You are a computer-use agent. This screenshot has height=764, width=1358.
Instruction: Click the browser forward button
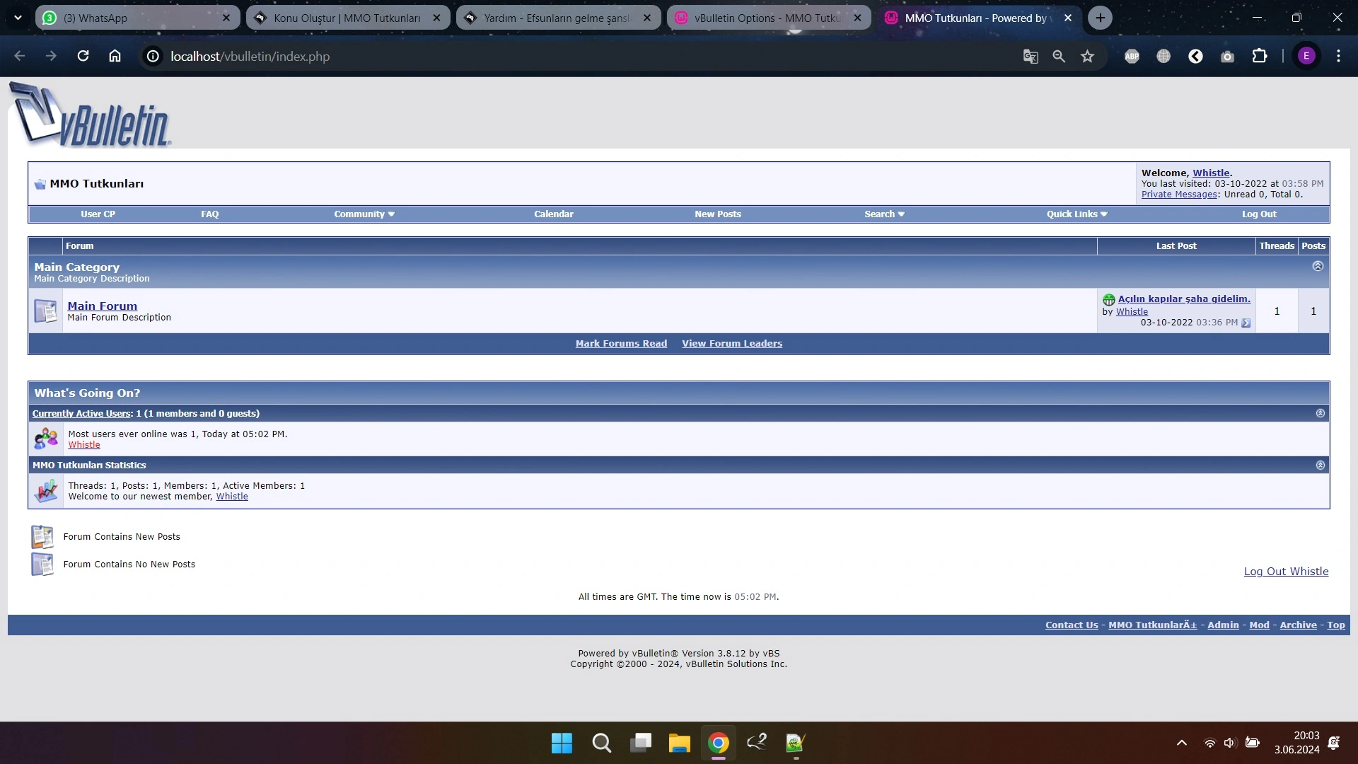click(51, 56)
